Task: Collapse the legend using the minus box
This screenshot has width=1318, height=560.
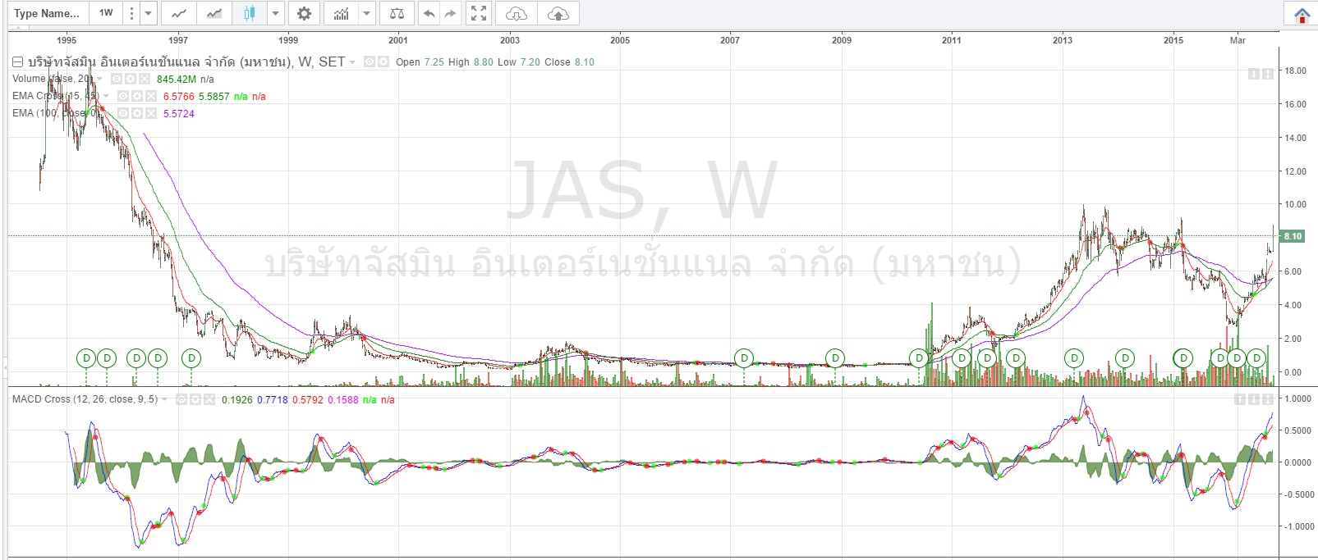Action: (17, 62)
